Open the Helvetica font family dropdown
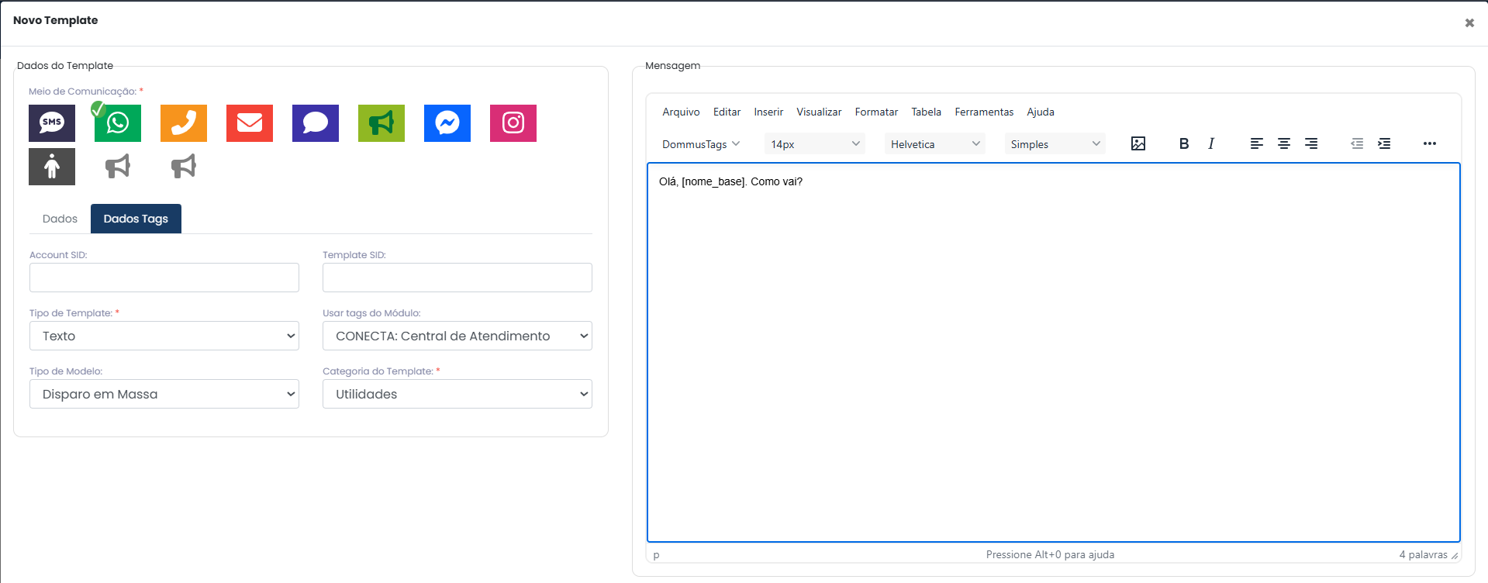Viewport: 1488px width, 583px height. [935, 144]
